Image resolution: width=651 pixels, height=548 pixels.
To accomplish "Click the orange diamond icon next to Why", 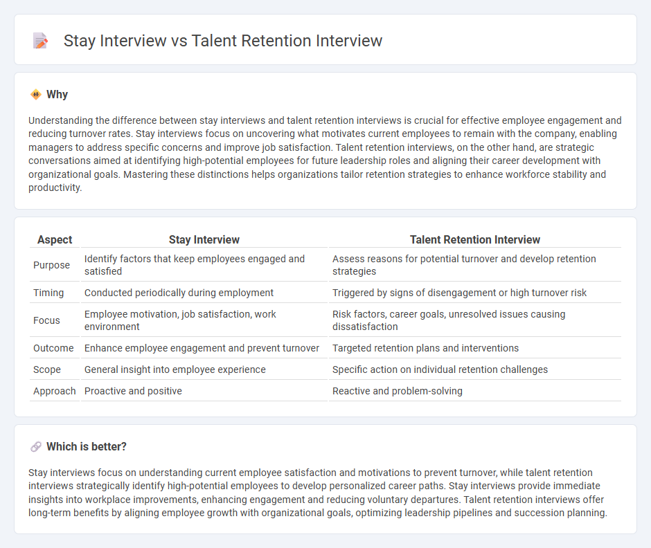I will [x=36, y=95].
